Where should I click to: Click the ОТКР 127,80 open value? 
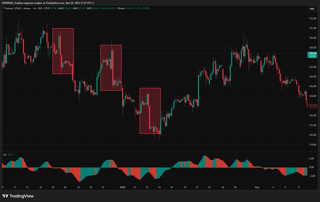tap(50, 8)
